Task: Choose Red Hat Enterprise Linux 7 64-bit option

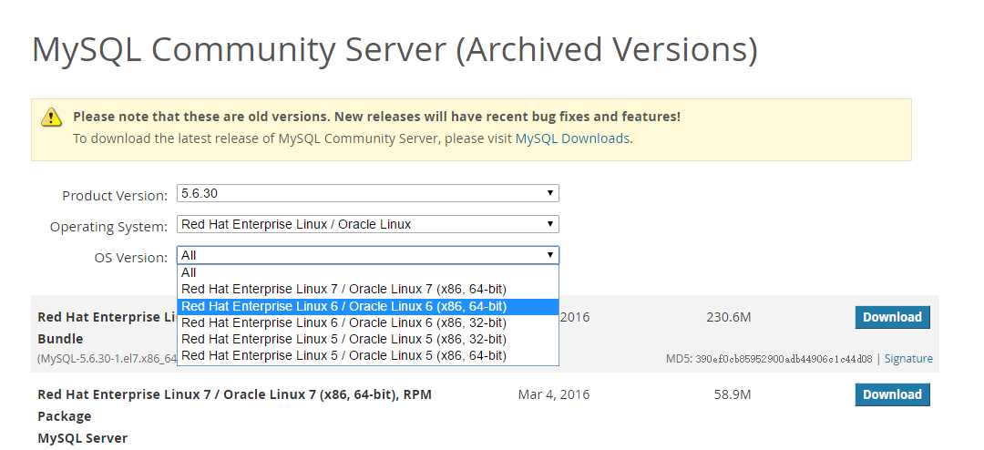Action: (368, 290)
